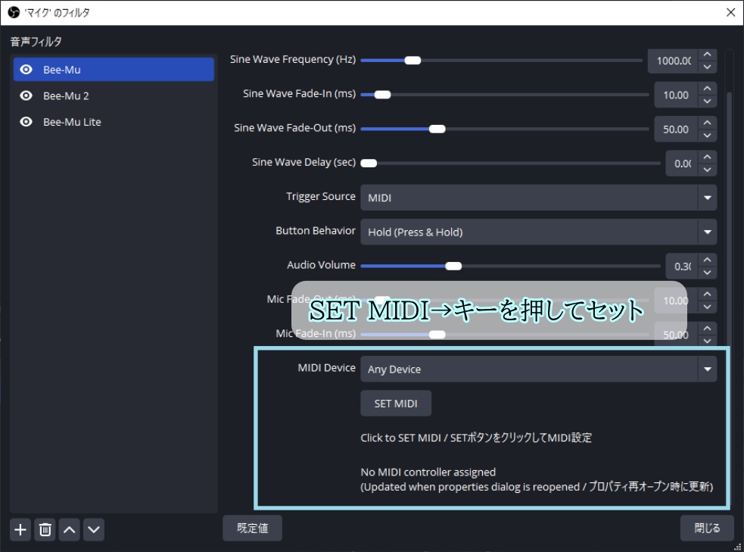744x552 pixels.
Task: Toggle visibility of Bee-Mu 2
Action: (x=26, y=95)
